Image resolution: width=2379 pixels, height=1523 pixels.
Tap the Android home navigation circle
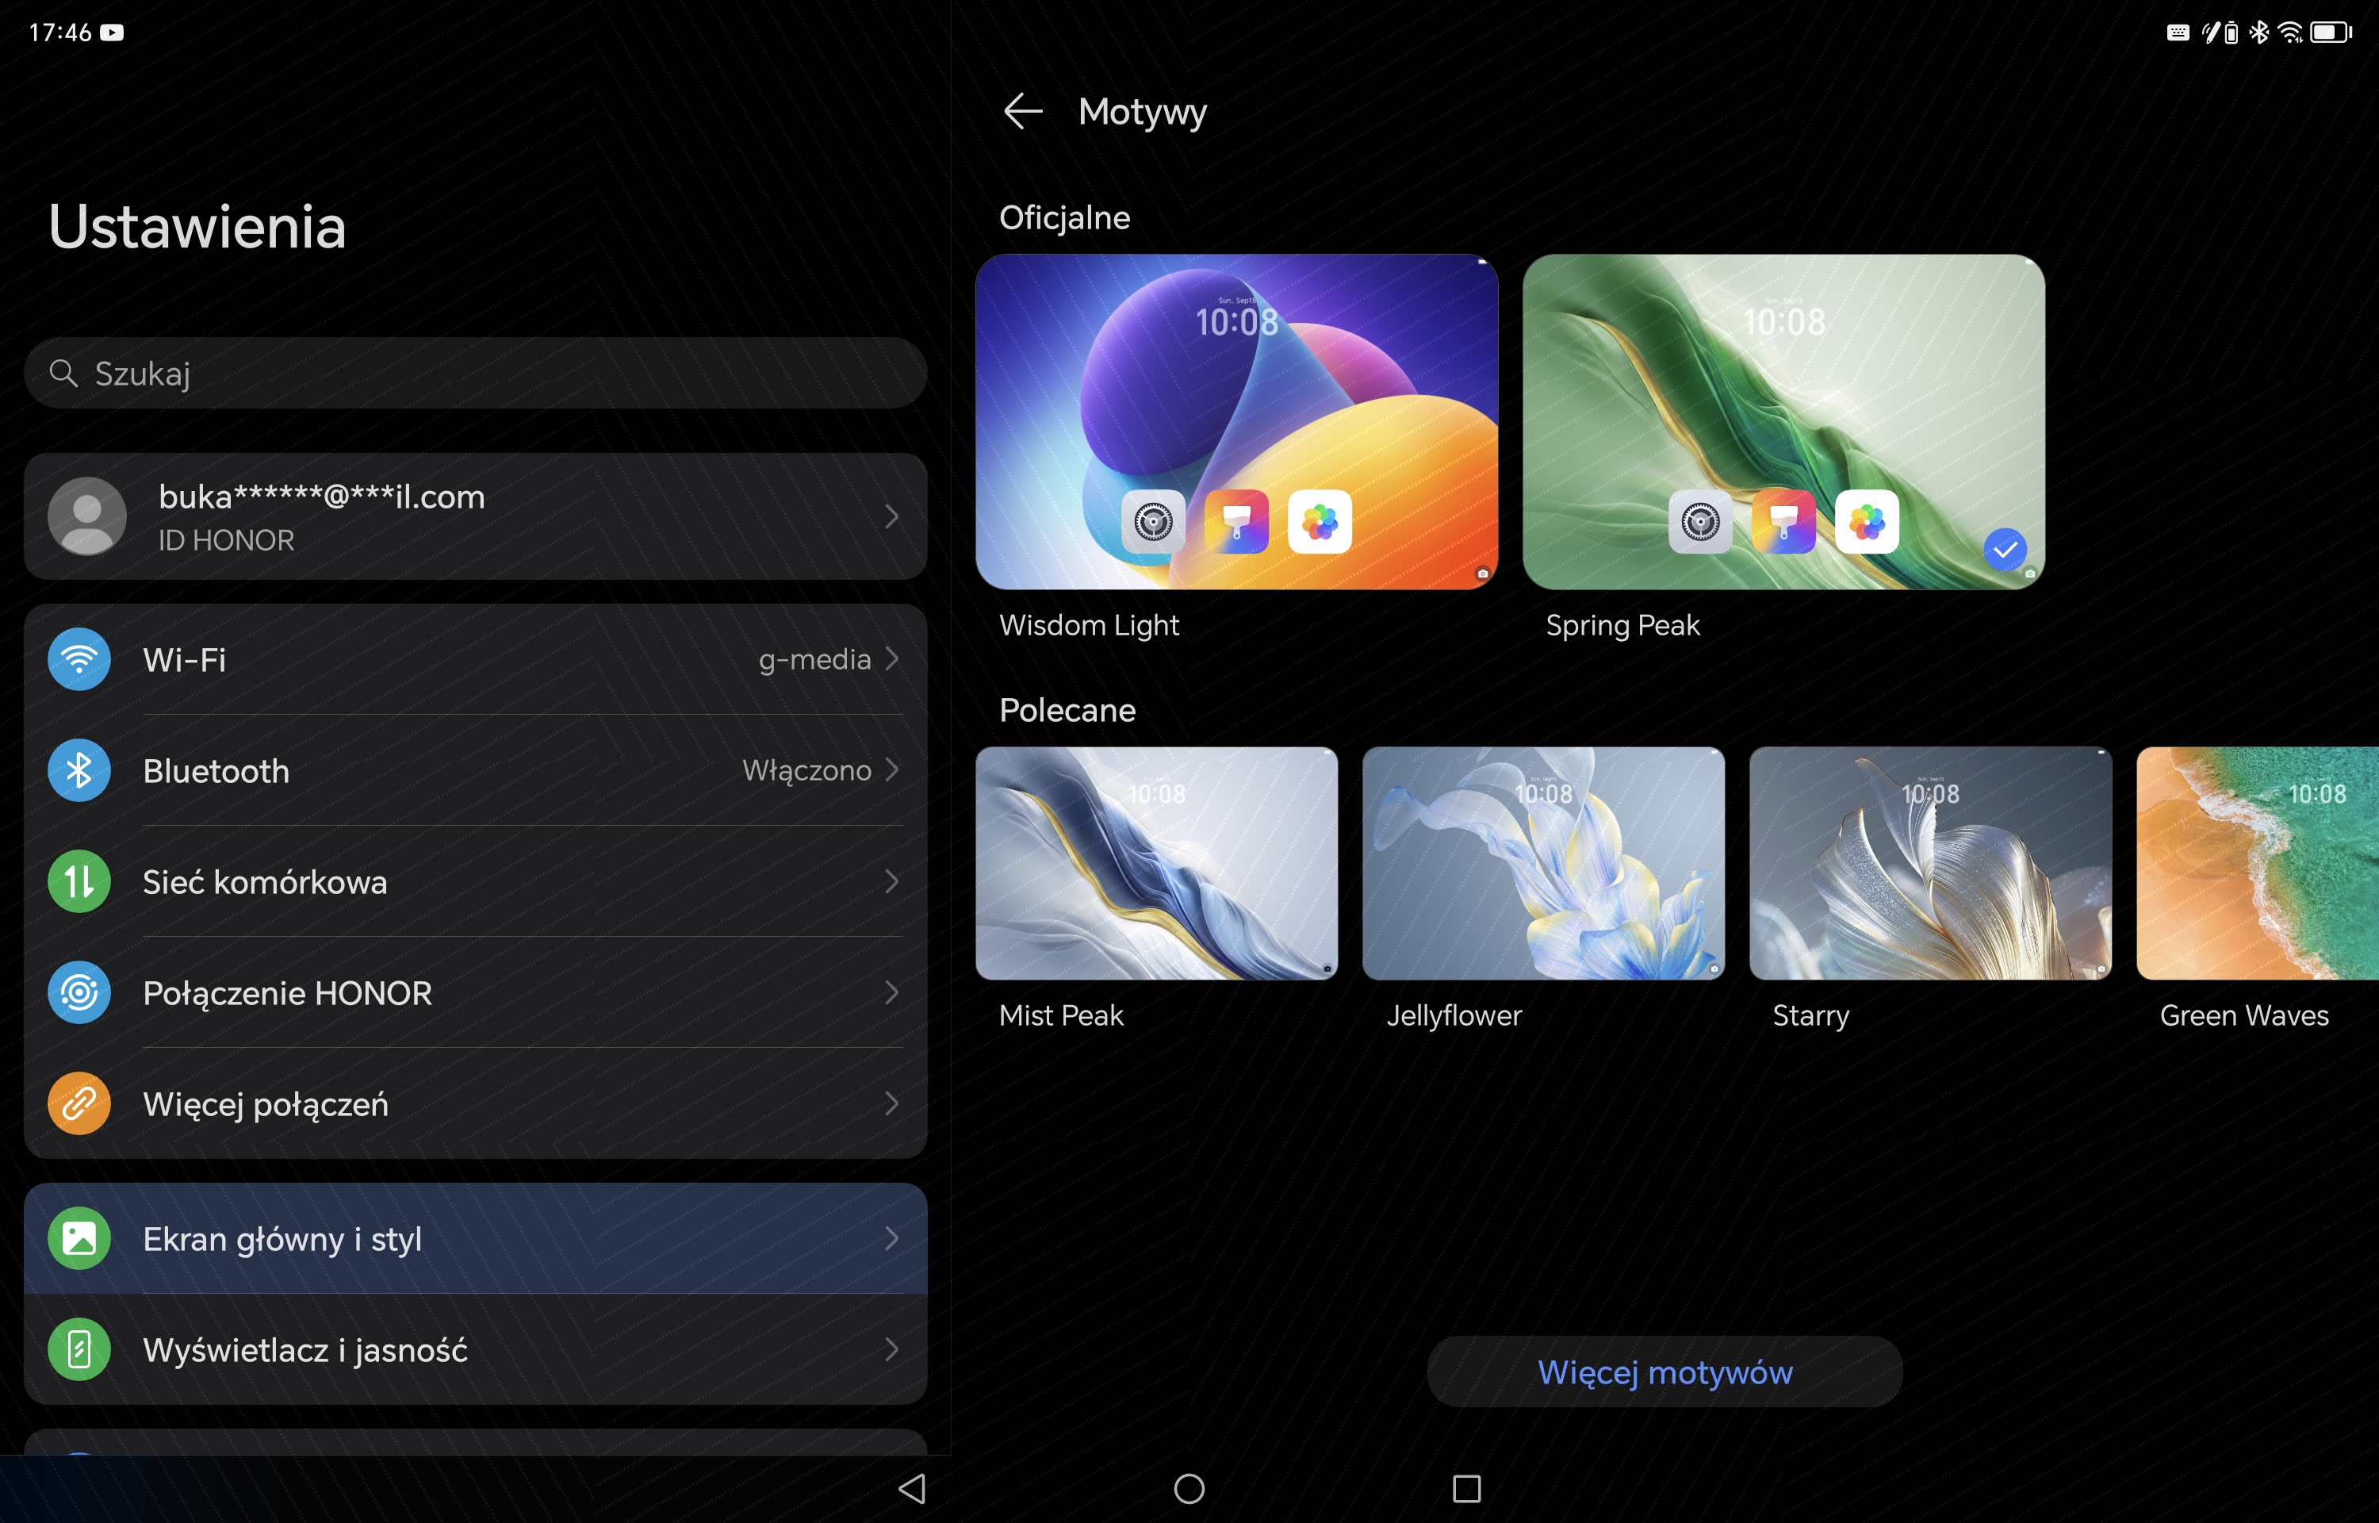tap(1189, 1488)
